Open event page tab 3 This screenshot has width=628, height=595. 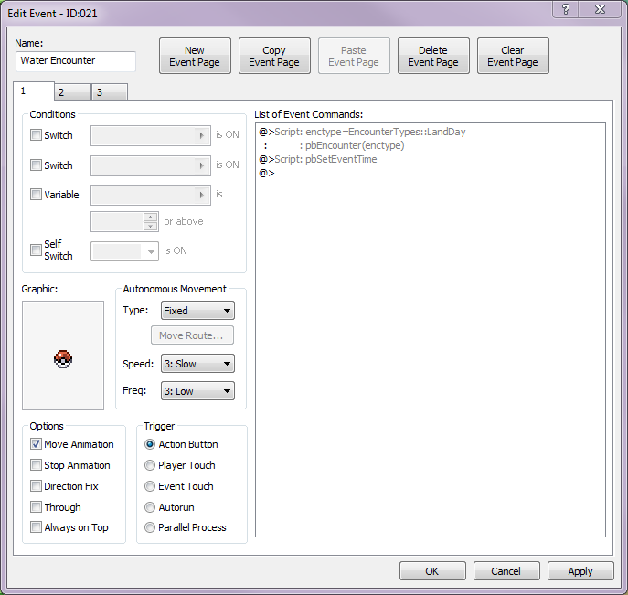(110, 92)
